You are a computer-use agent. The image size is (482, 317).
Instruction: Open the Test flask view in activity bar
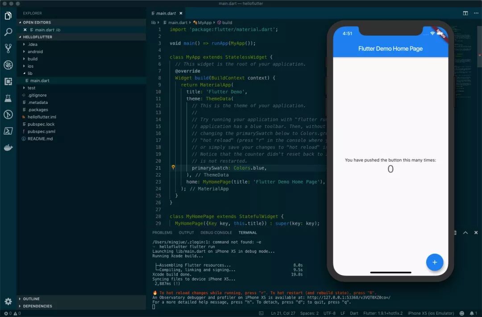click(x=8, y=98)
